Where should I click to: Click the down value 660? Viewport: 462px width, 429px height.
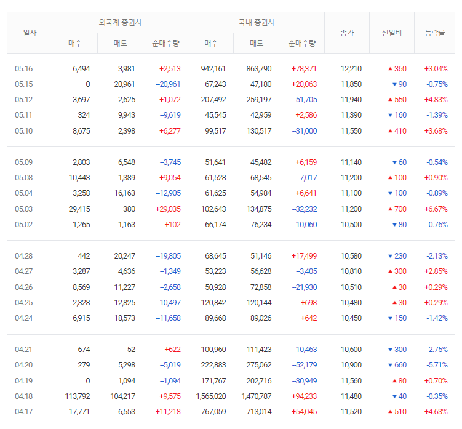click(400, 364)
